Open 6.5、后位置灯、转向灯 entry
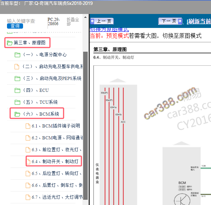Screen dimensions: 211x205 coord(57,173)
